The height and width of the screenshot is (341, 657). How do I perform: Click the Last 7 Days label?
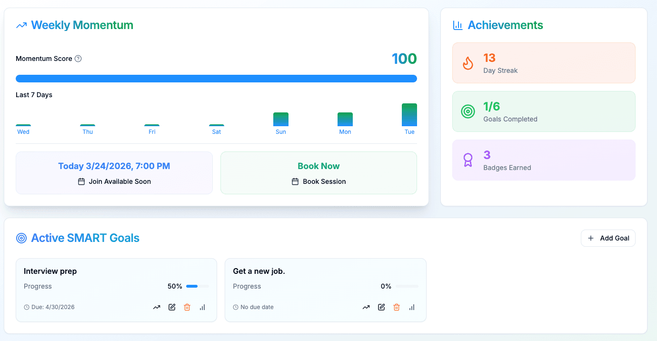(34, 95)
